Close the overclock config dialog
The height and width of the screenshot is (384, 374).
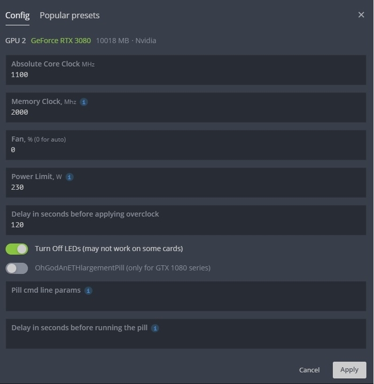point(361,15)
